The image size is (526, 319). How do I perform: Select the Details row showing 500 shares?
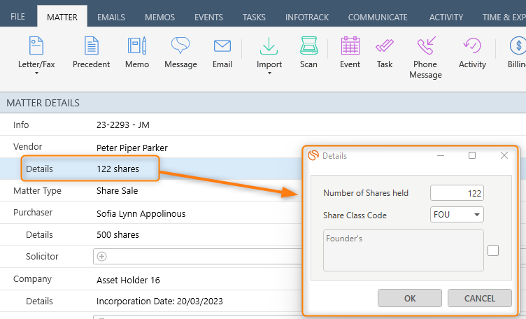point(151,234)
